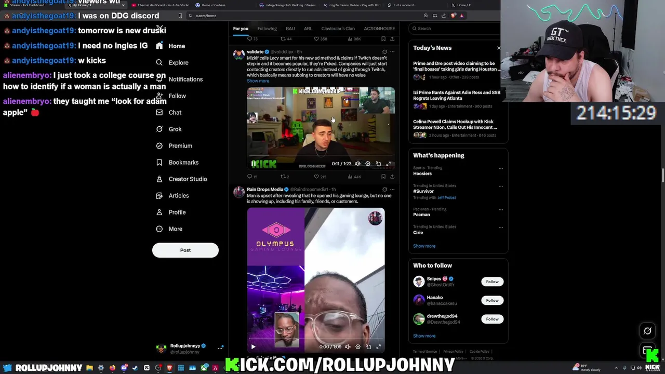The height and width of the screenshot is (374, 665).
Task: Share the validate post
Action: (392, 177)
